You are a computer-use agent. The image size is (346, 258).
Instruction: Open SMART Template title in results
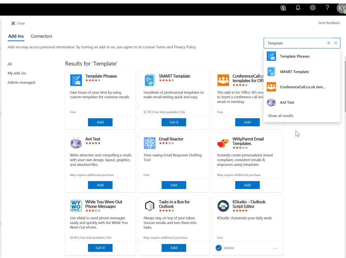(174, 76)
